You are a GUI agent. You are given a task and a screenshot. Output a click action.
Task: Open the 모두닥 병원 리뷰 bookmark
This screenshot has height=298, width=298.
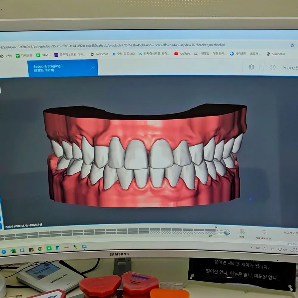coord(70,55)
